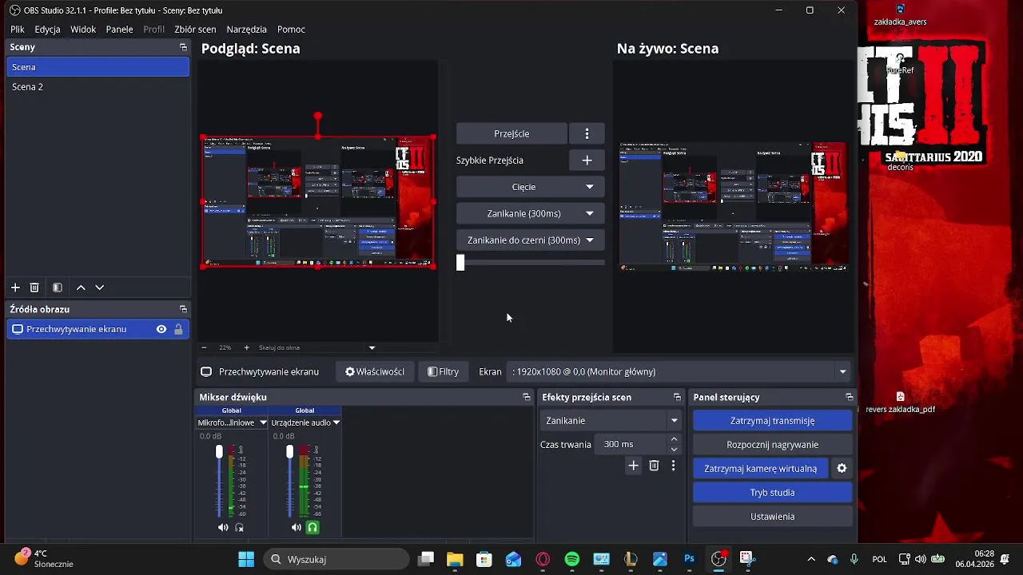The height and width of the screenshot is (575, 1023).
Task: Click the Urządzenie audio volume fader
Action: pyautogui.click(x=290, y=452)
